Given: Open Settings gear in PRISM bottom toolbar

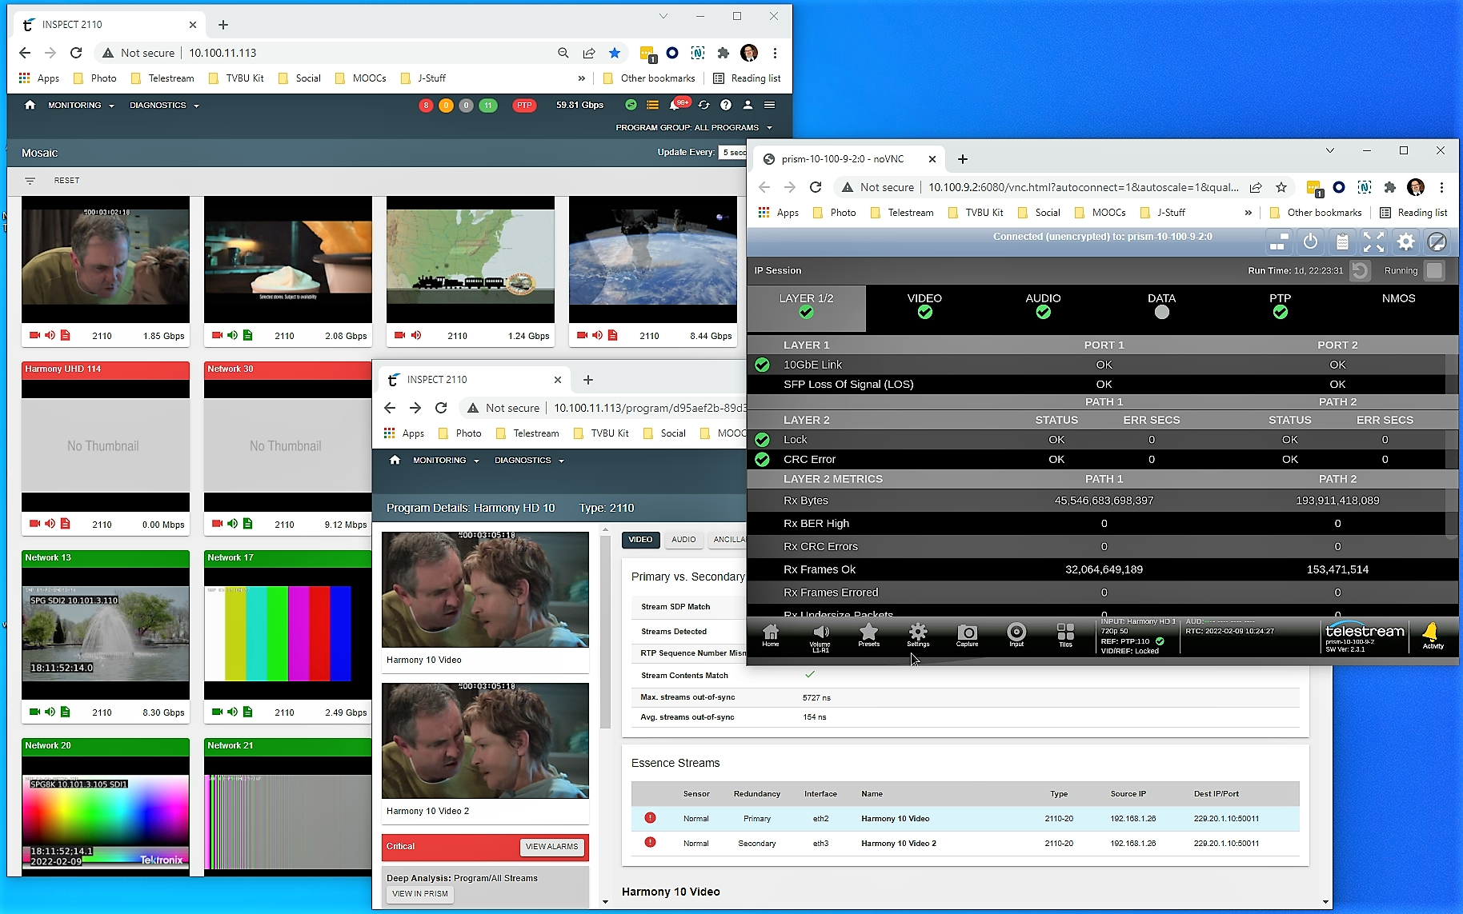Looking at the screenshot, I should (x=918, y=636).
